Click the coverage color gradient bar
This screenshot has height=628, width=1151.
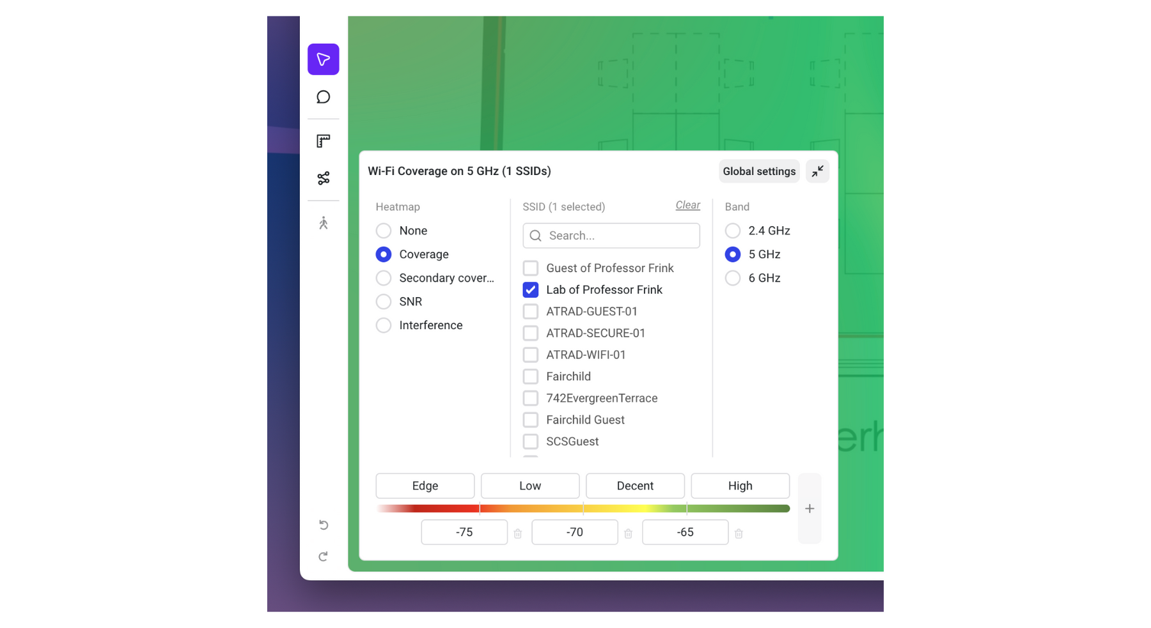(582, 509)
